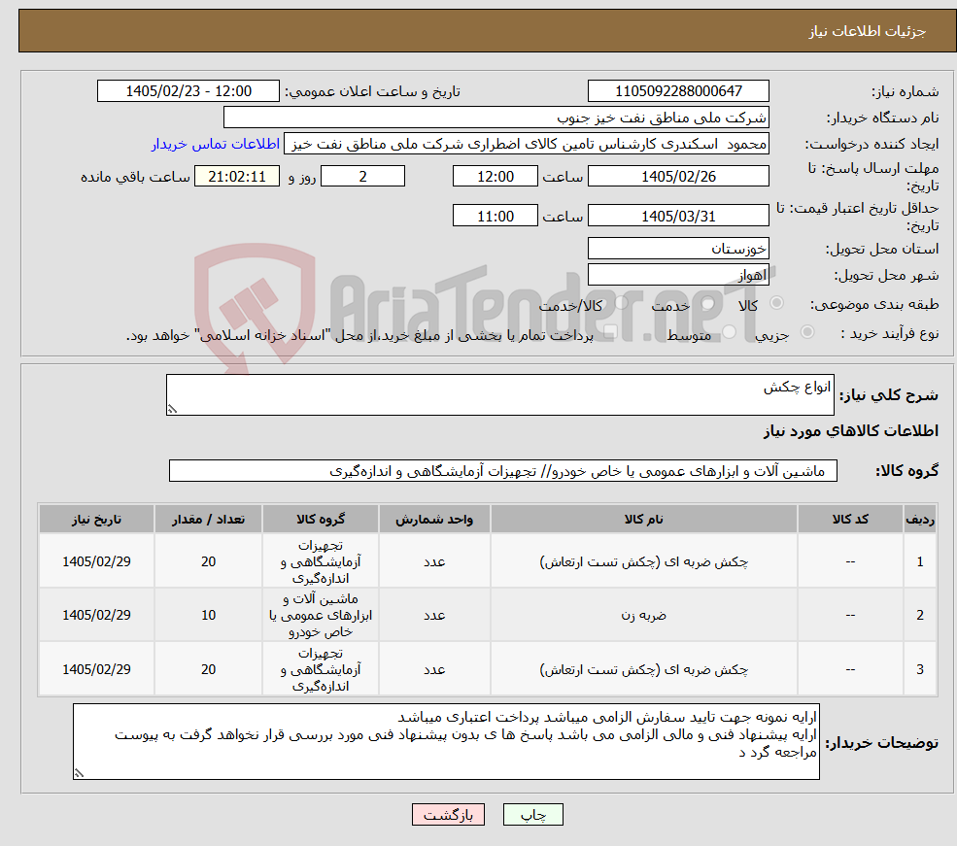Image resolution: width=957 pixels, height=846 pixels.
Task: Click the price validity time 11:00 field
Action: click(495, 216)
